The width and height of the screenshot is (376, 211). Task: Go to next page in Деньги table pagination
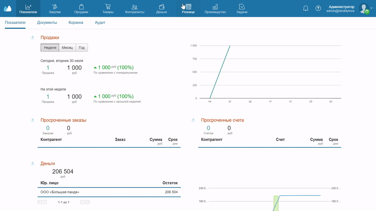83,202
